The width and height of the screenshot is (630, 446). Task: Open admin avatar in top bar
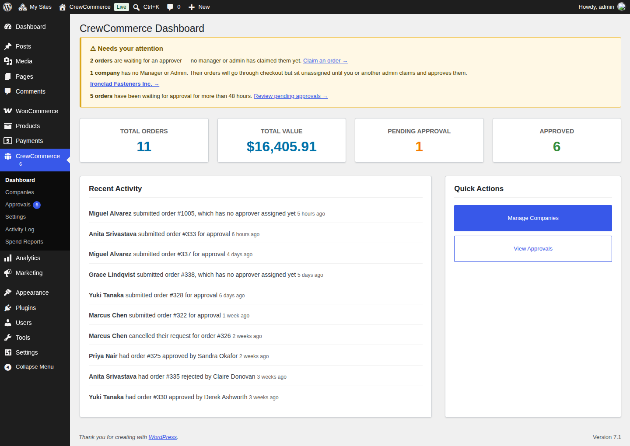(622, 7)
